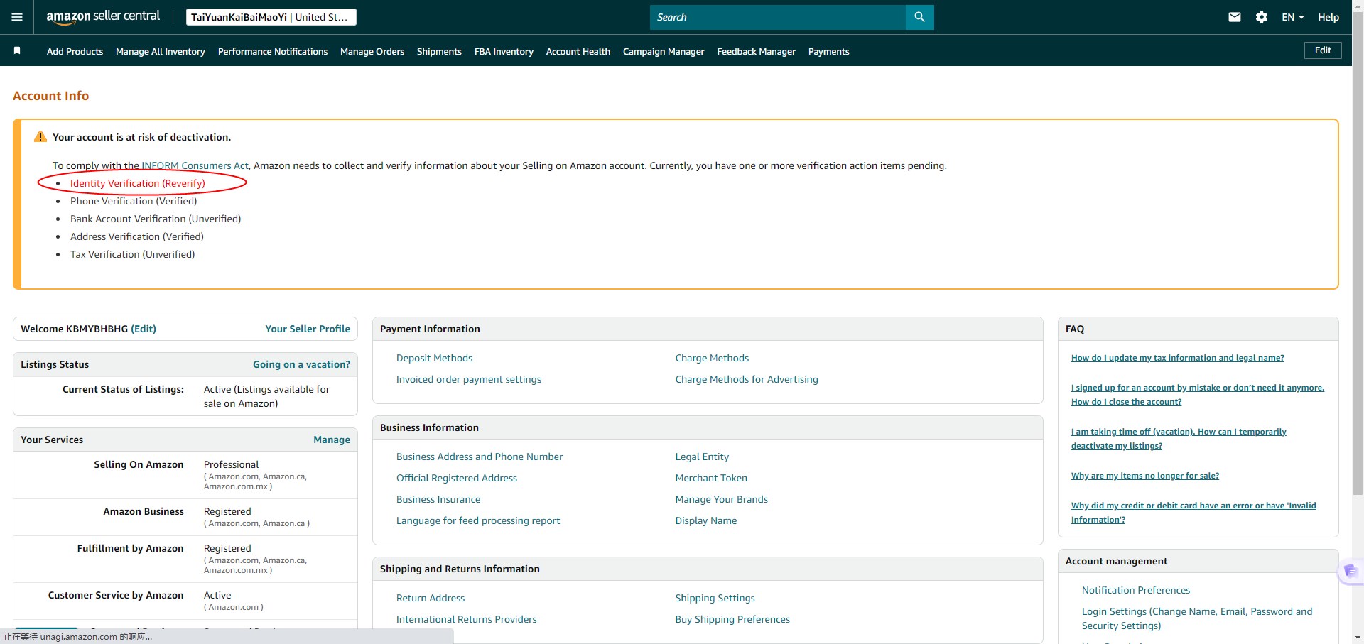Open the INFORM Consumers Act link
1364x644 pixels.
pos(195,165)
